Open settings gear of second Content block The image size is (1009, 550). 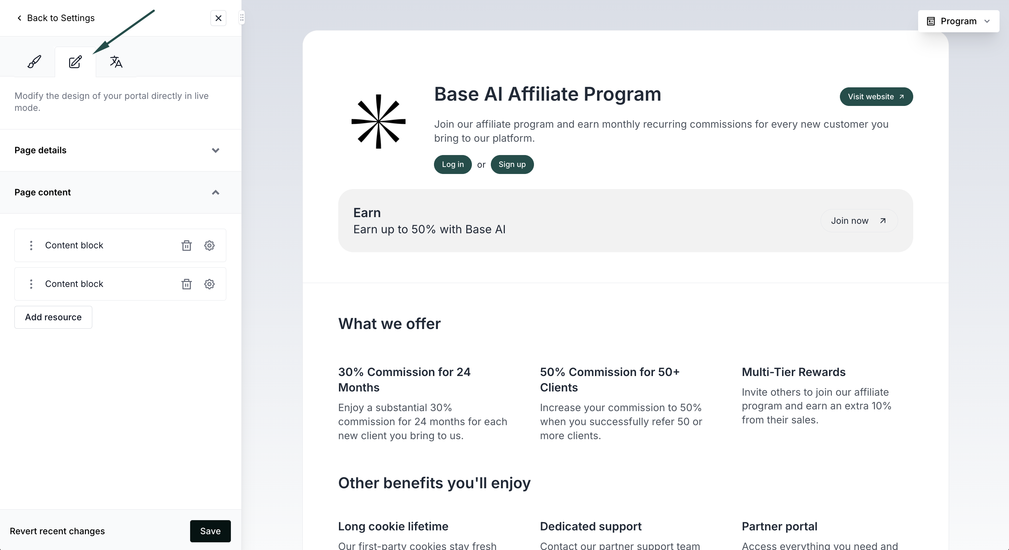click(209, 284)
